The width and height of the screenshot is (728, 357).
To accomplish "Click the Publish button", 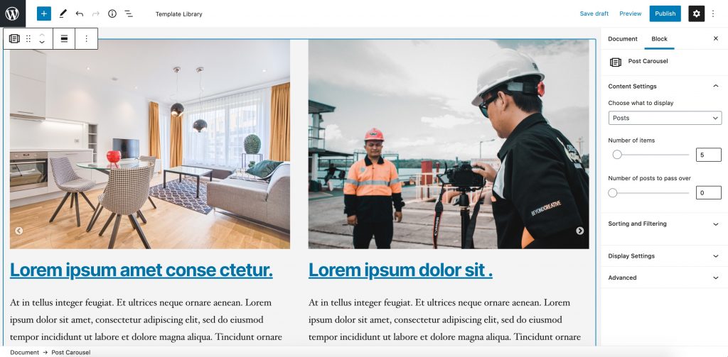I will (x=665, y=13).
